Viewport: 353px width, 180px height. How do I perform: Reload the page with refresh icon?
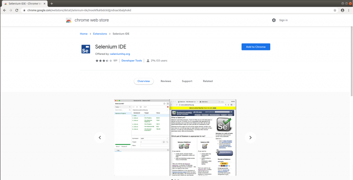pyautogui.click(x=17, y=10)
